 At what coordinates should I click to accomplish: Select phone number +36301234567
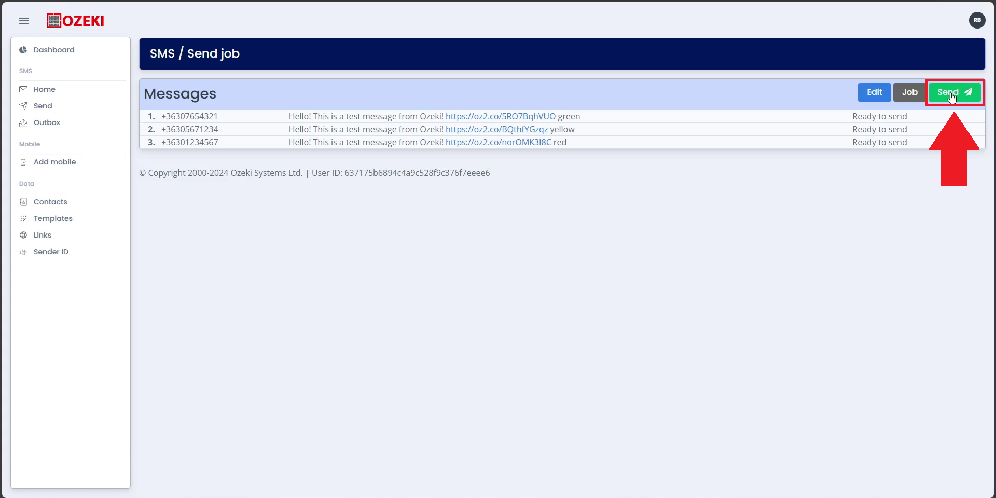tap(190, 142)
